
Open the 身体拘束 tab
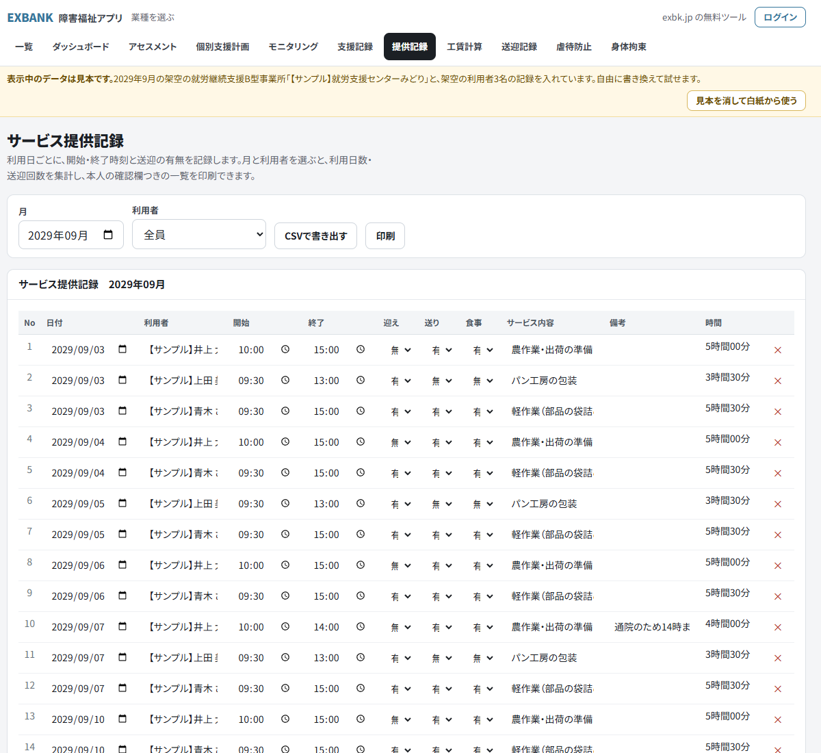(x=629, y=47)
